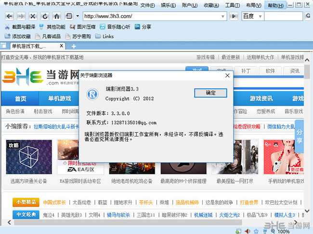
Task: Click the browser Forward arrow button
Action: coord(21,16)
